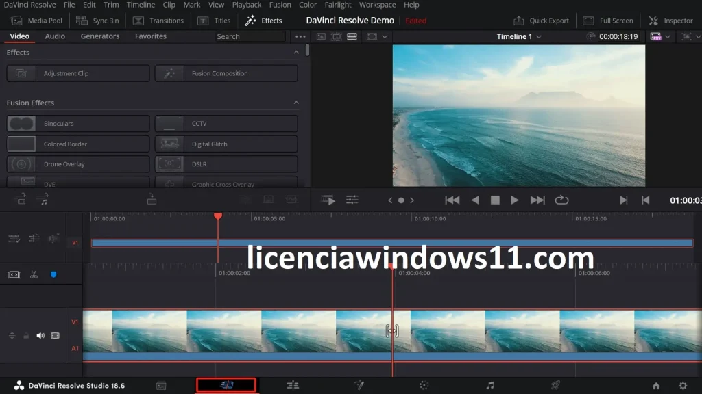Switch to the Audio effects tab
The image size is (702, 394).
(55, 36)
